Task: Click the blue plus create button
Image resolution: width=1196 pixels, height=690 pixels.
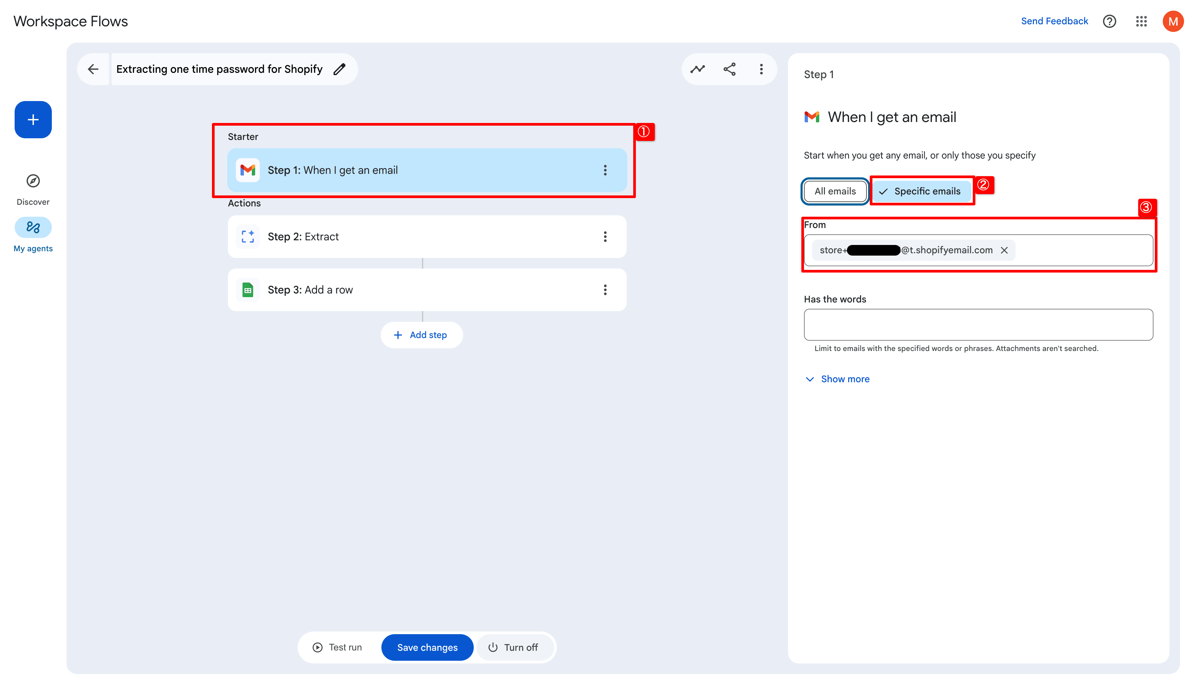Action: point(33,119)
